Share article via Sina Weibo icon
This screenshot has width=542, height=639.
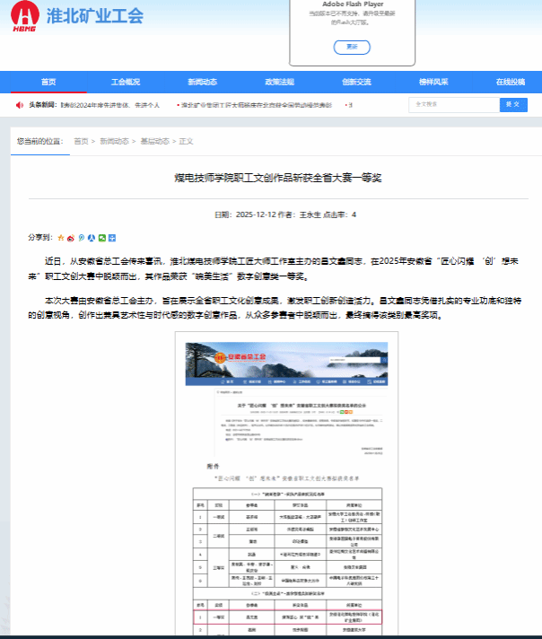click(71, 238)
